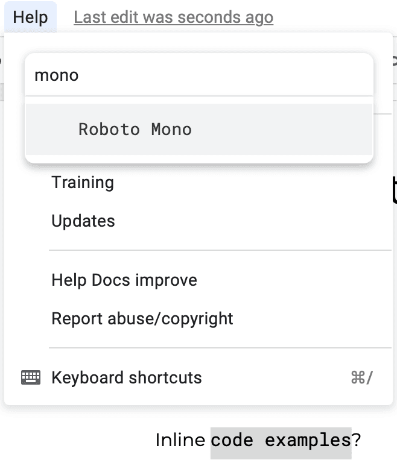The width and height of the screenshot is (397, 463).
Task: Click the partially visible toolbar icon at left edge
Action: coord(1,60)
